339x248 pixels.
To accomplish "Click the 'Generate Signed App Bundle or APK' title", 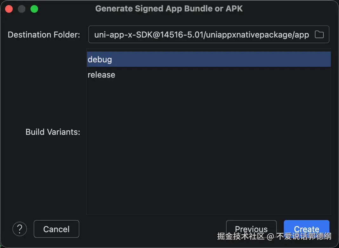I will (x=169, y=9).
